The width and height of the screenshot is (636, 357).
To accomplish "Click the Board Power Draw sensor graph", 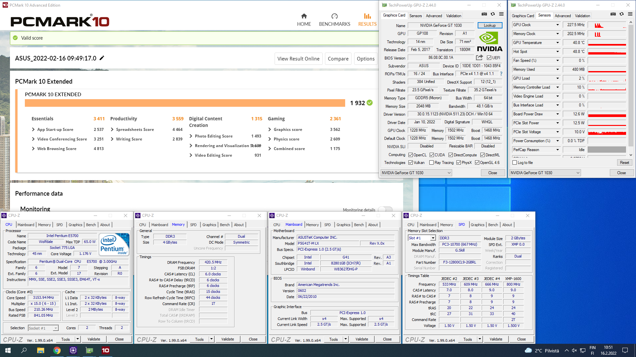I will (x=607, y=114).
